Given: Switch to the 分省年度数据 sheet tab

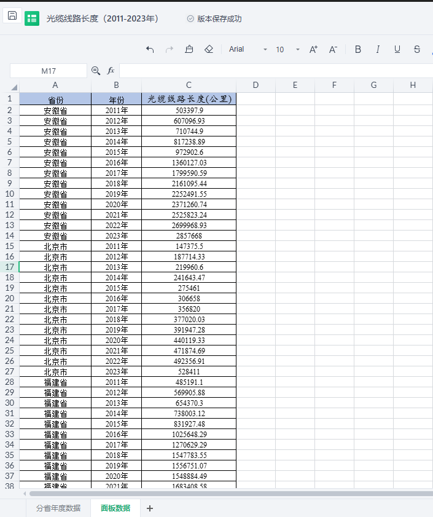Looking at the screenshot, I should [58, 508].
